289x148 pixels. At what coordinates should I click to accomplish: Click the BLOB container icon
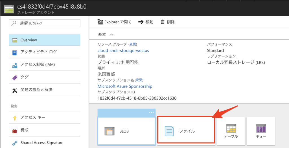coord(110,131)
